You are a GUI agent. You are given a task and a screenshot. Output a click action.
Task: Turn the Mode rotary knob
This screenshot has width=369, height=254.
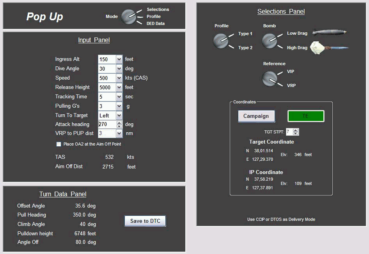128,17
